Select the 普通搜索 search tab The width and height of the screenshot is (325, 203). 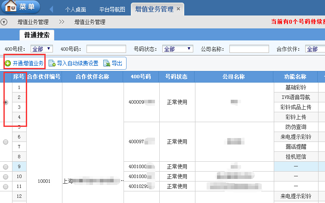point(37,35)
